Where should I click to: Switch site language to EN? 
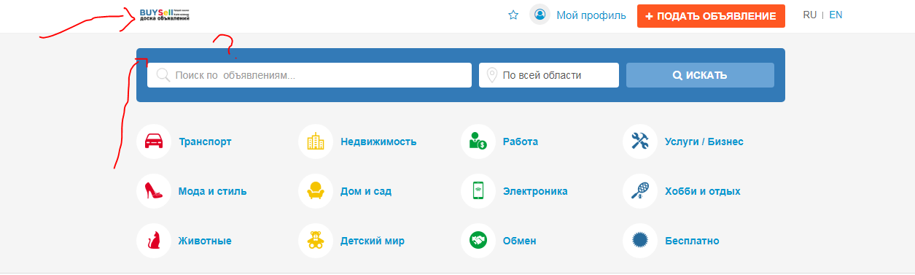pyautogui.click(x=836, y=15)
